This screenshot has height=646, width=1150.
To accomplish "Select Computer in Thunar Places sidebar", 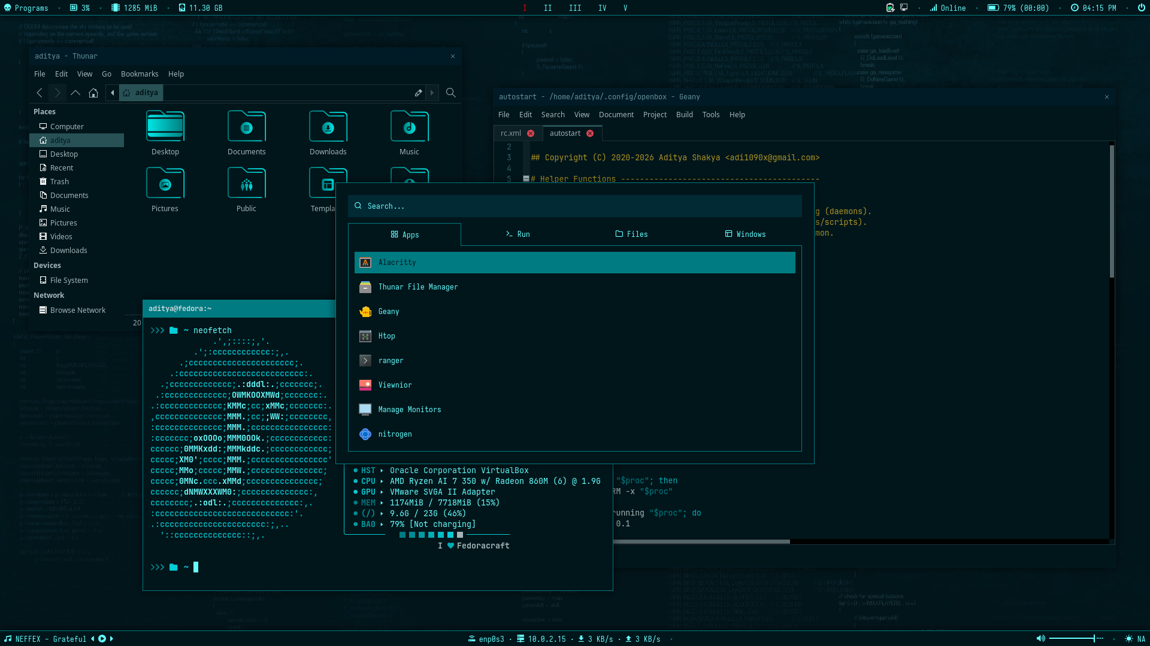I will coord(77,127).
